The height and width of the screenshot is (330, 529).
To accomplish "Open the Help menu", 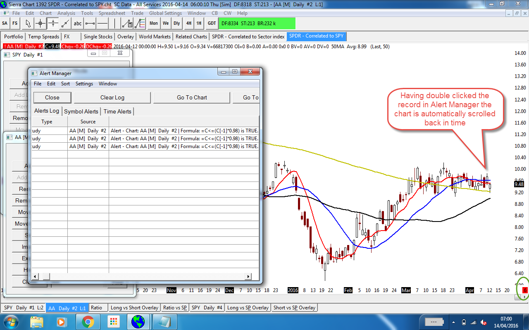I will (x=242, y=13).
